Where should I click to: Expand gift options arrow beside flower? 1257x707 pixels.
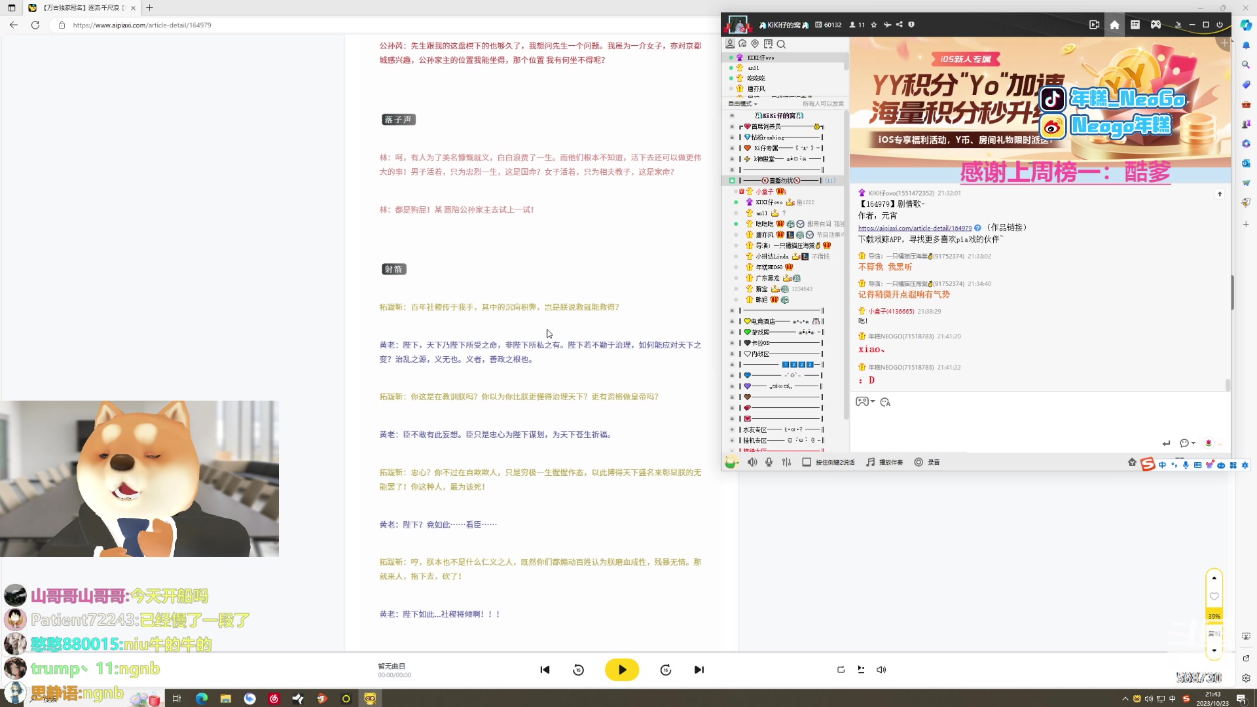tap(1220, 444)
